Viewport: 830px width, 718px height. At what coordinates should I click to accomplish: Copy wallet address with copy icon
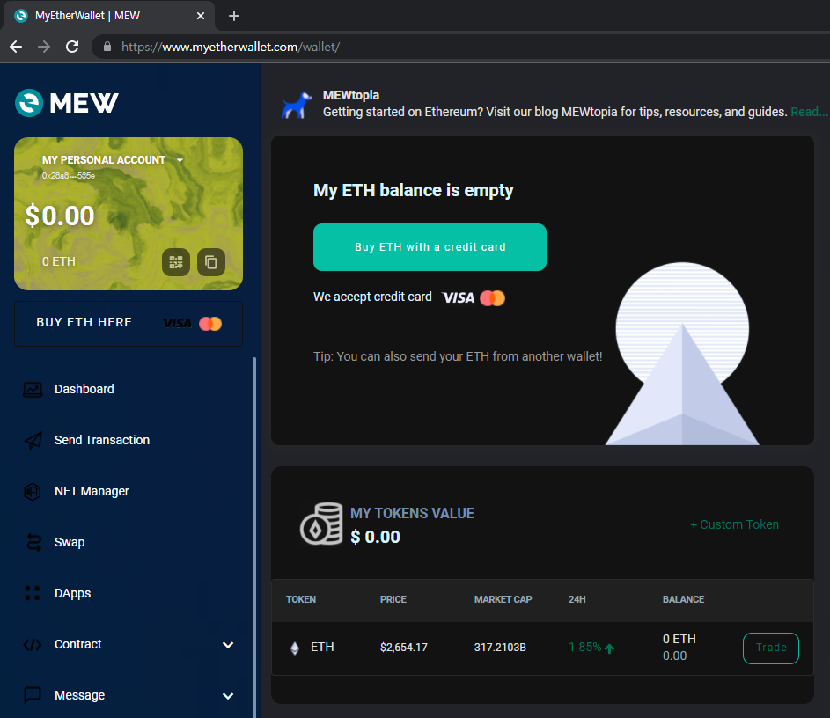[x=211, y=262]
